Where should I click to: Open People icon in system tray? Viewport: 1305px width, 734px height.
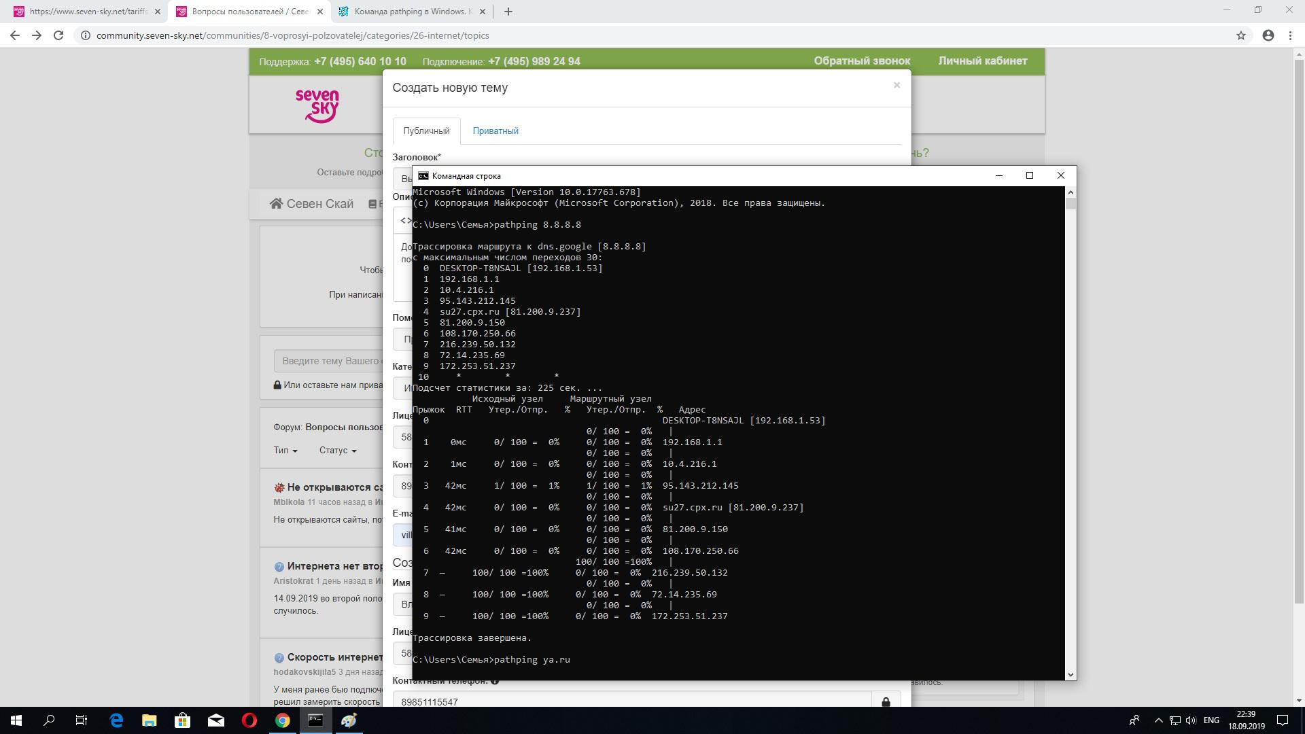[x=1134, y=720]
